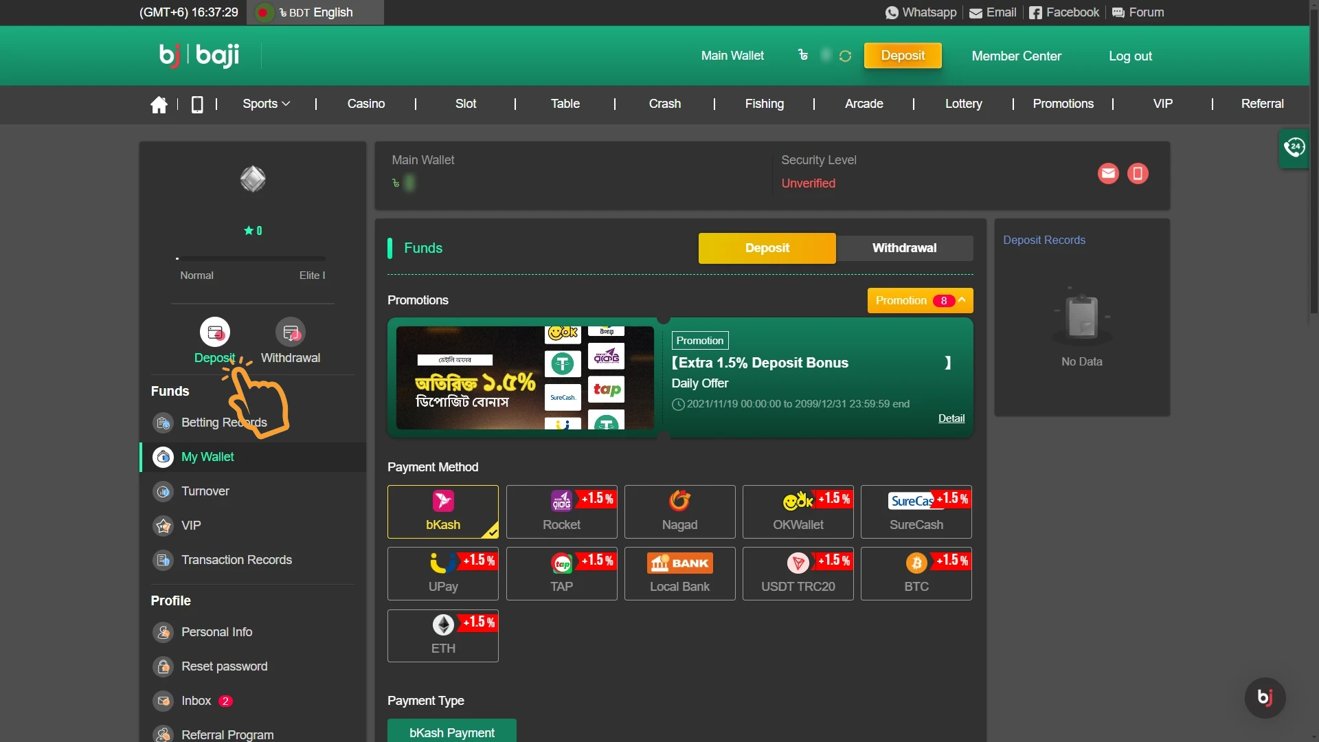Collapse the Promotion 8 dropdown
1319x742 pixels.
[x=921, y=301]
